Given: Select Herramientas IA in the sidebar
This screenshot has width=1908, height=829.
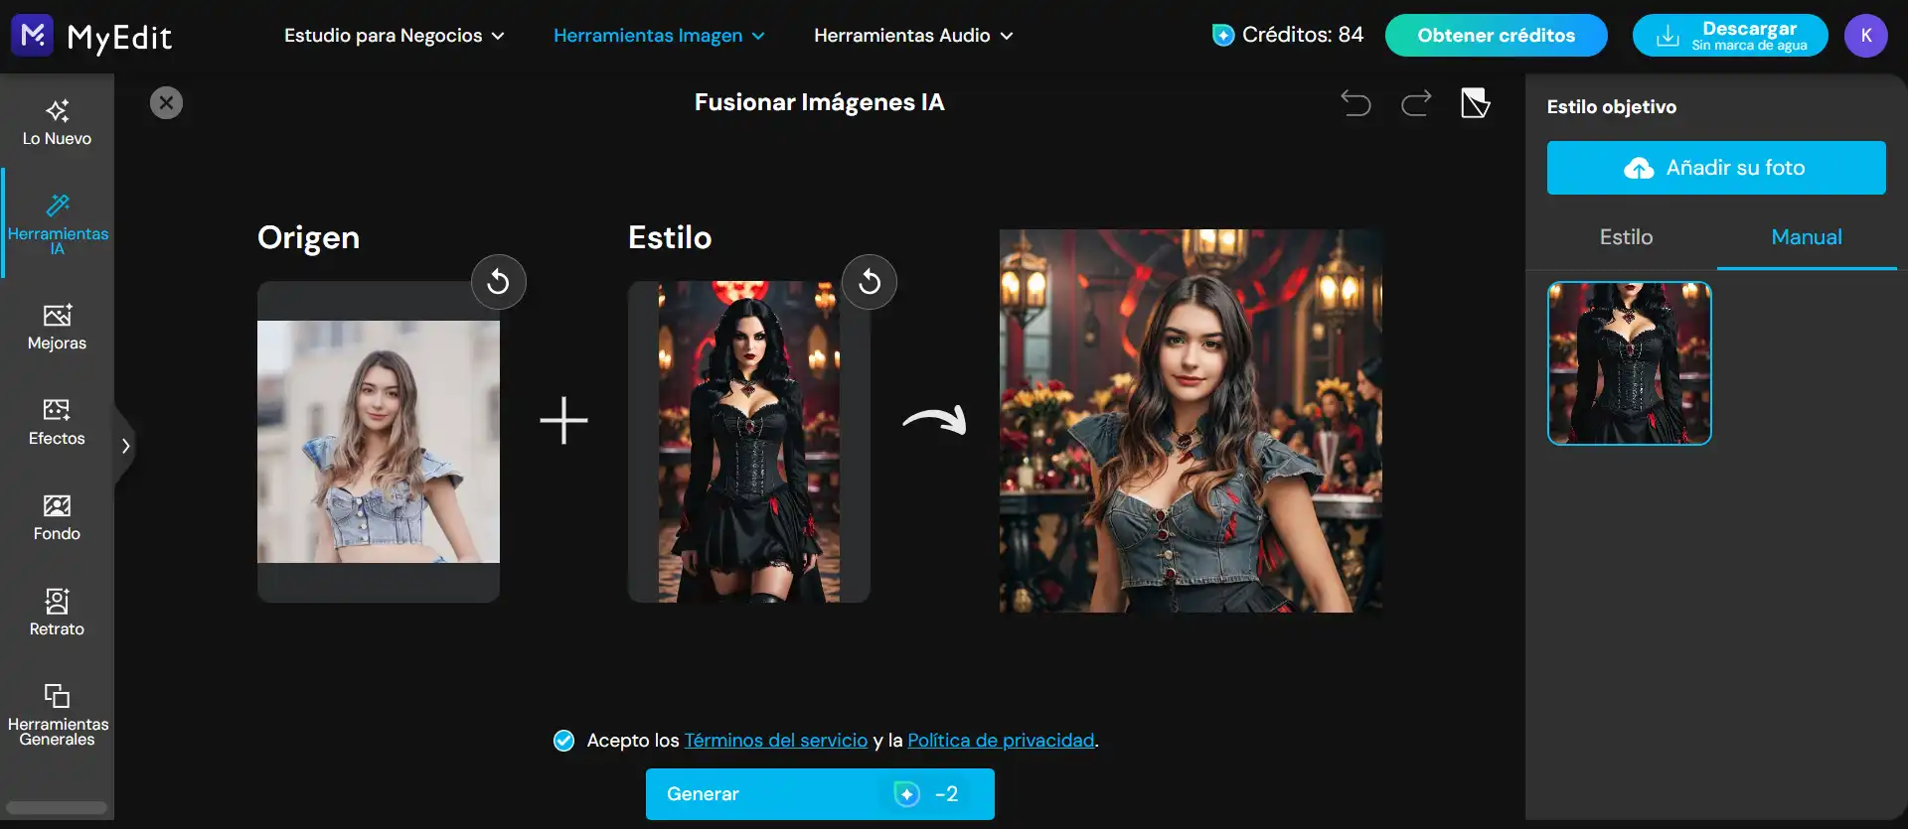Looking at the screenshot, I should click(57, 222).
